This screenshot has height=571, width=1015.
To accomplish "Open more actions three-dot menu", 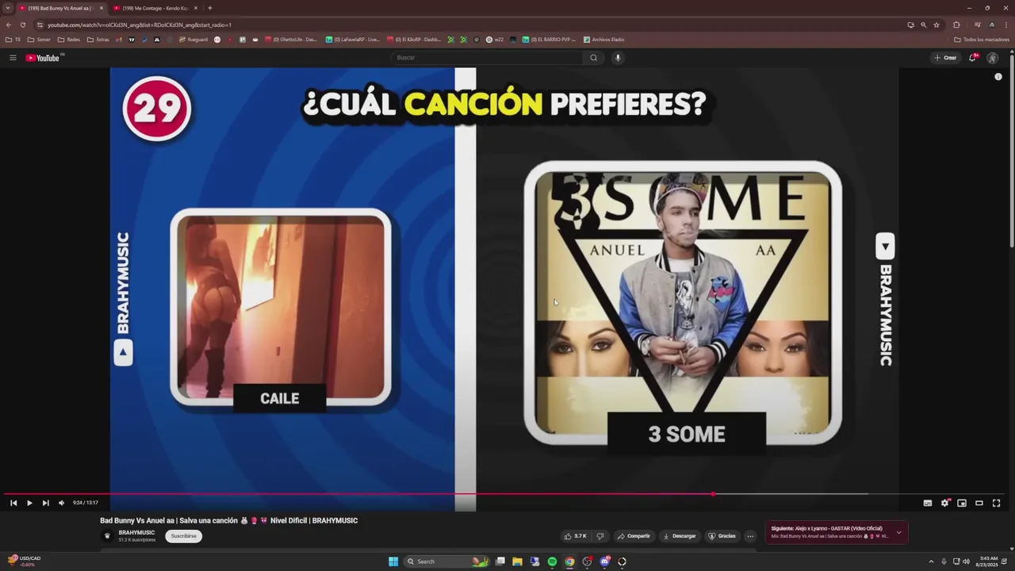I will pos(750,536).
